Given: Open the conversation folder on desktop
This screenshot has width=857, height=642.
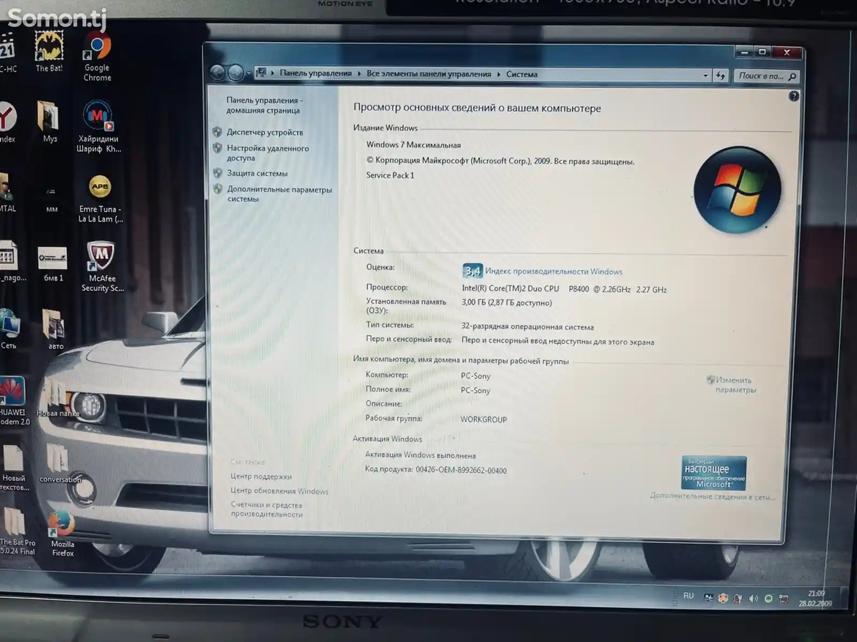Looking at the screenshot, I should [59, 464].
